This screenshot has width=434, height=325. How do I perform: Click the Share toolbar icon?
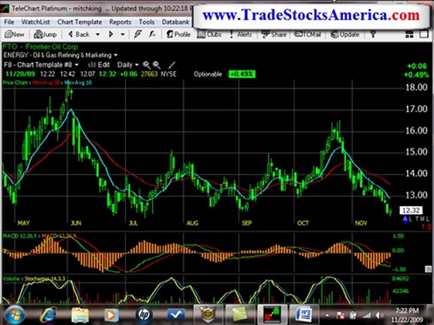click(x=274, y=35)
